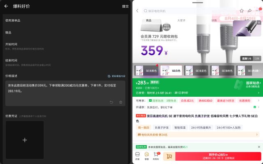Undo the price description edit

click(111, 102)
